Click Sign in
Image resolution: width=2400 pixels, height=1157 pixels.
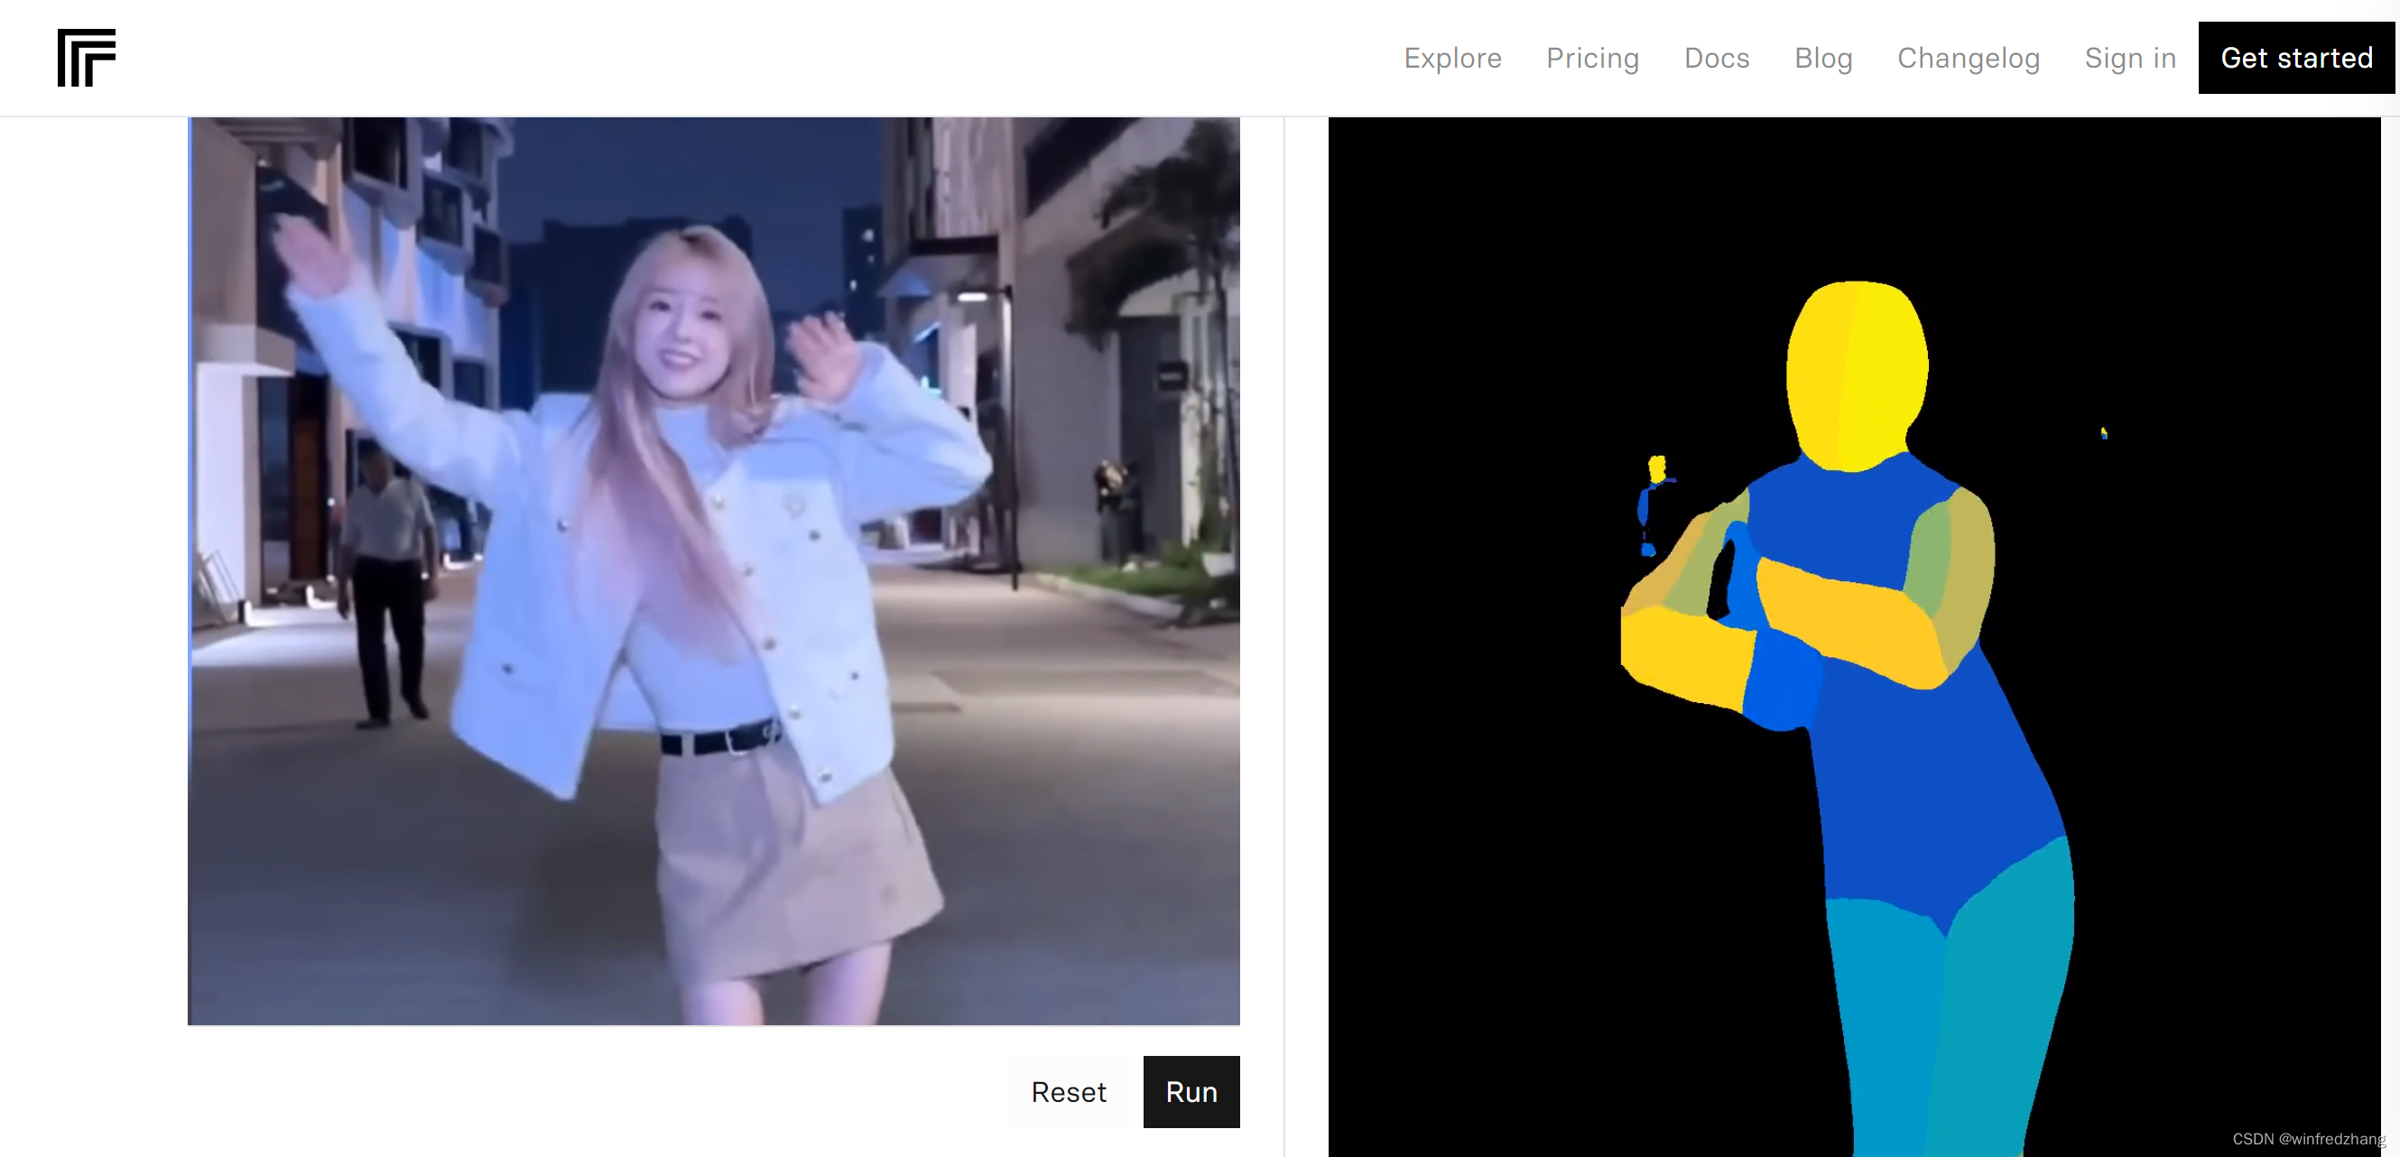[2130, 58]
